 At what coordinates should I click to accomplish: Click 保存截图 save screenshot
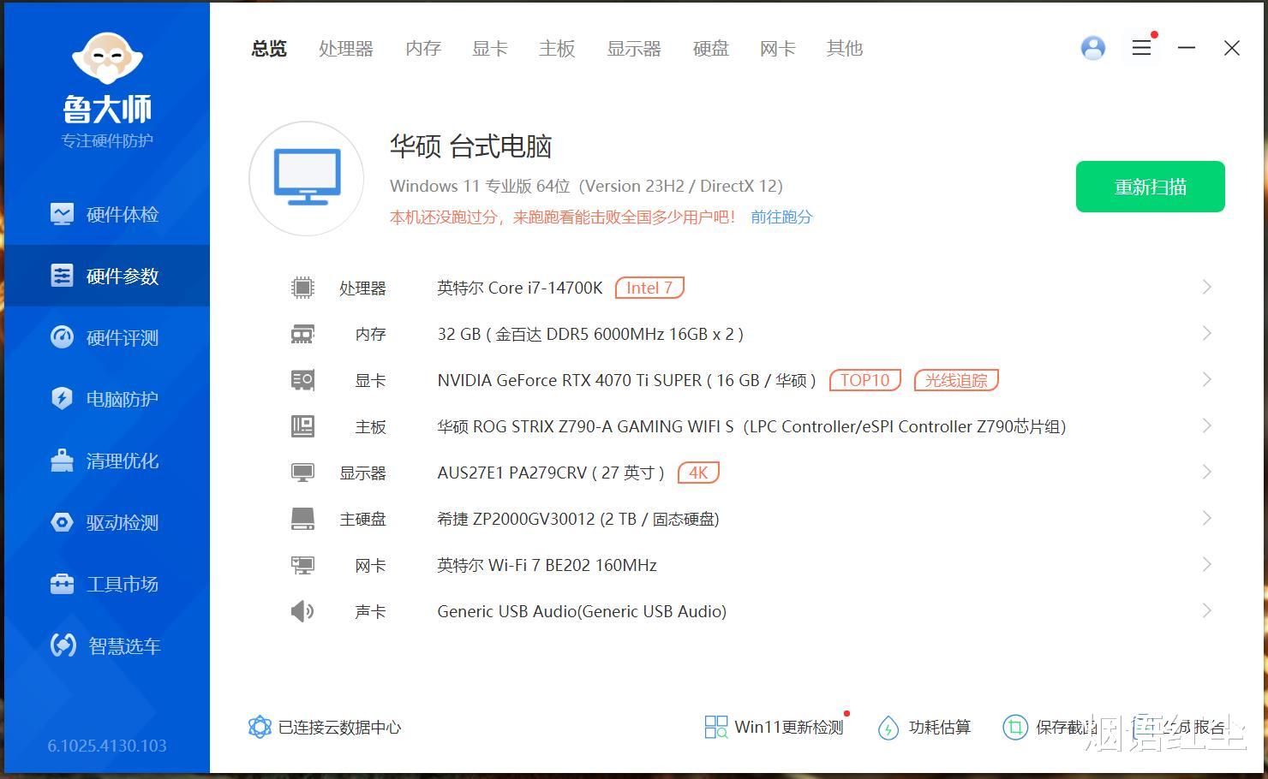pos(1050,727)
